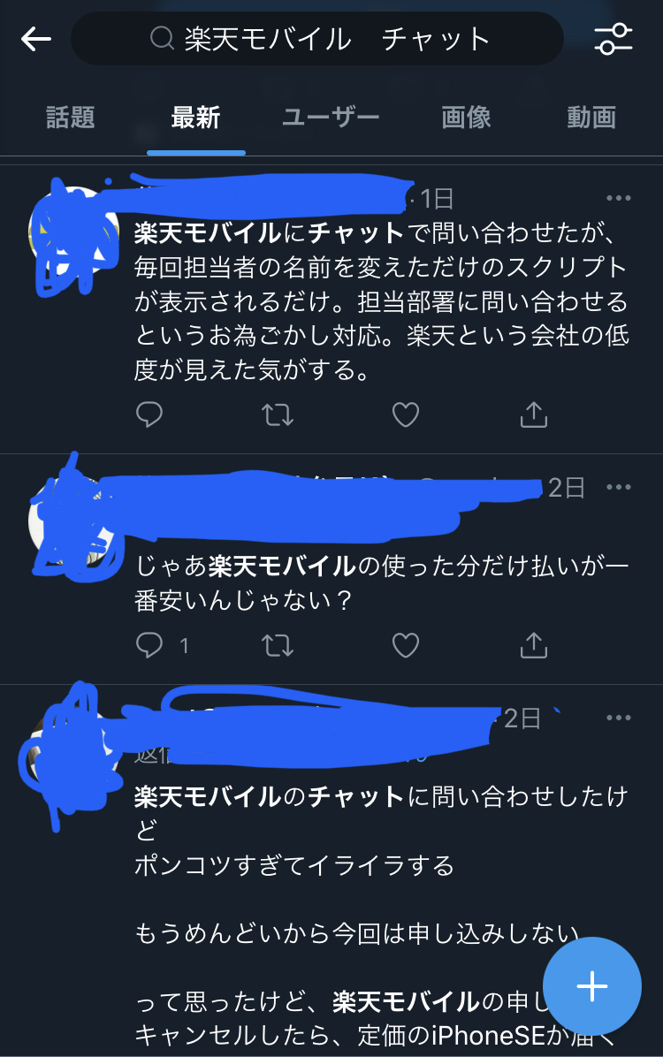Like the 使った分だけ払い tweet
The width and height of the screenshot is (663, 1057).
click(x=406, y=645)
